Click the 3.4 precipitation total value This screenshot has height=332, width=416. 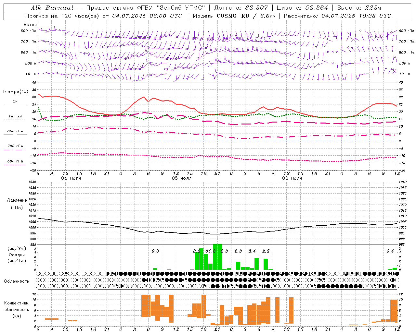pos(252,251)
